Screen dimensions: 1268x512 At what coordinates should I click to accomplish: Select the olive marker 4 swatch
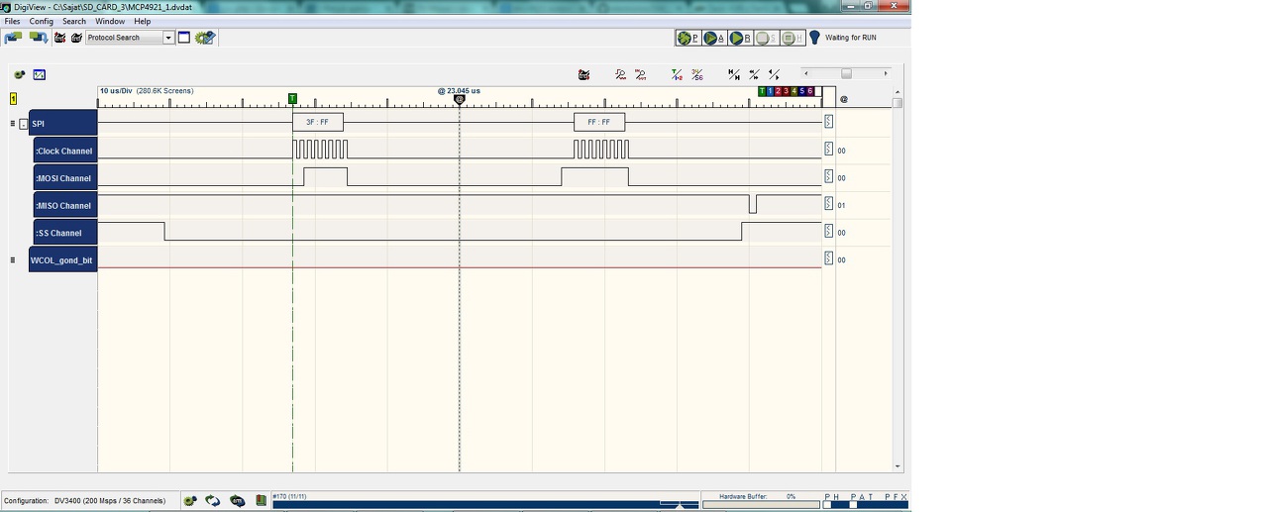click(793, 91)
